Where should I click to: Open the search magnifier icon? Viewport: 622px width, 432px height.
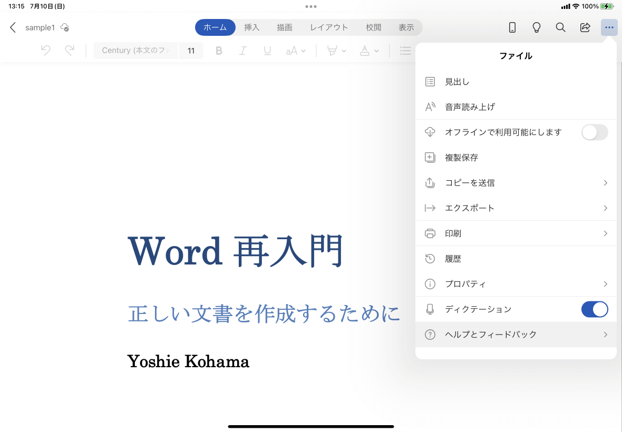point(560,27)
